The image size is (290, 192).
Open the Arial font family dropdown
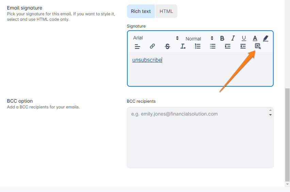156,38
